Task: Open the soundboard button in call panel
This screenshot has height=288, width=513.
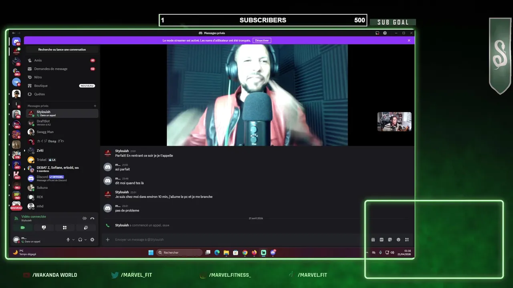Action: tap(86, 228)
